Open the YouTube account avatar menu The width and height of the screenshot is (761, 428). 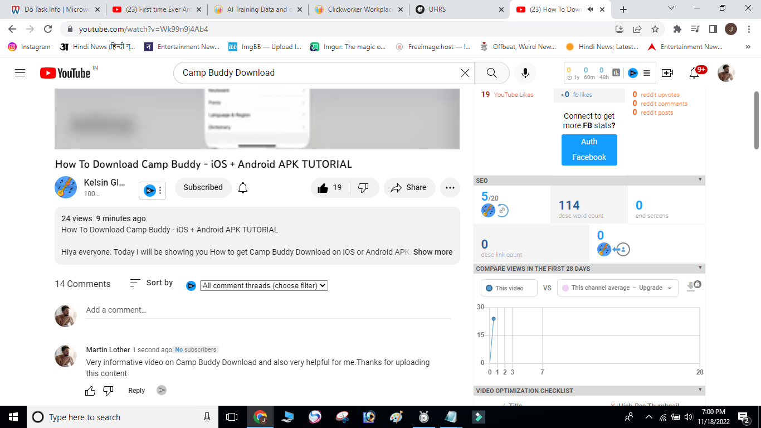[726, 73]
